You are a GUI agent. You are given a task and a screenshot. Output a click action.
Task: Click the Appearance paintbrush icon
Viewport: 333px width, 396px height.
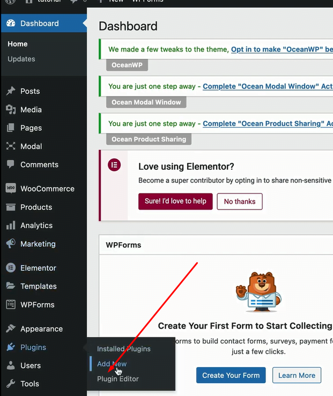[11, 328]
